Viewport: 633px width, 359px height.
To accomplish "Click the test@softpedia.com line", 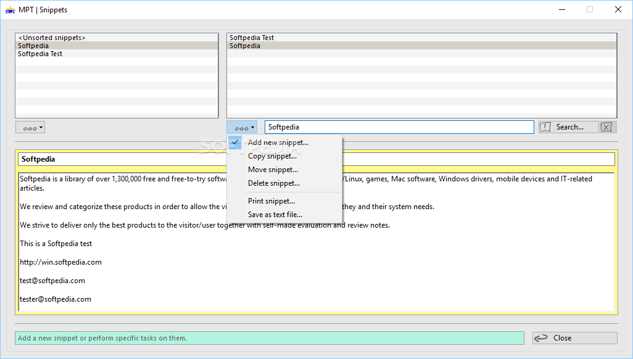I will [x=52, y=281].
